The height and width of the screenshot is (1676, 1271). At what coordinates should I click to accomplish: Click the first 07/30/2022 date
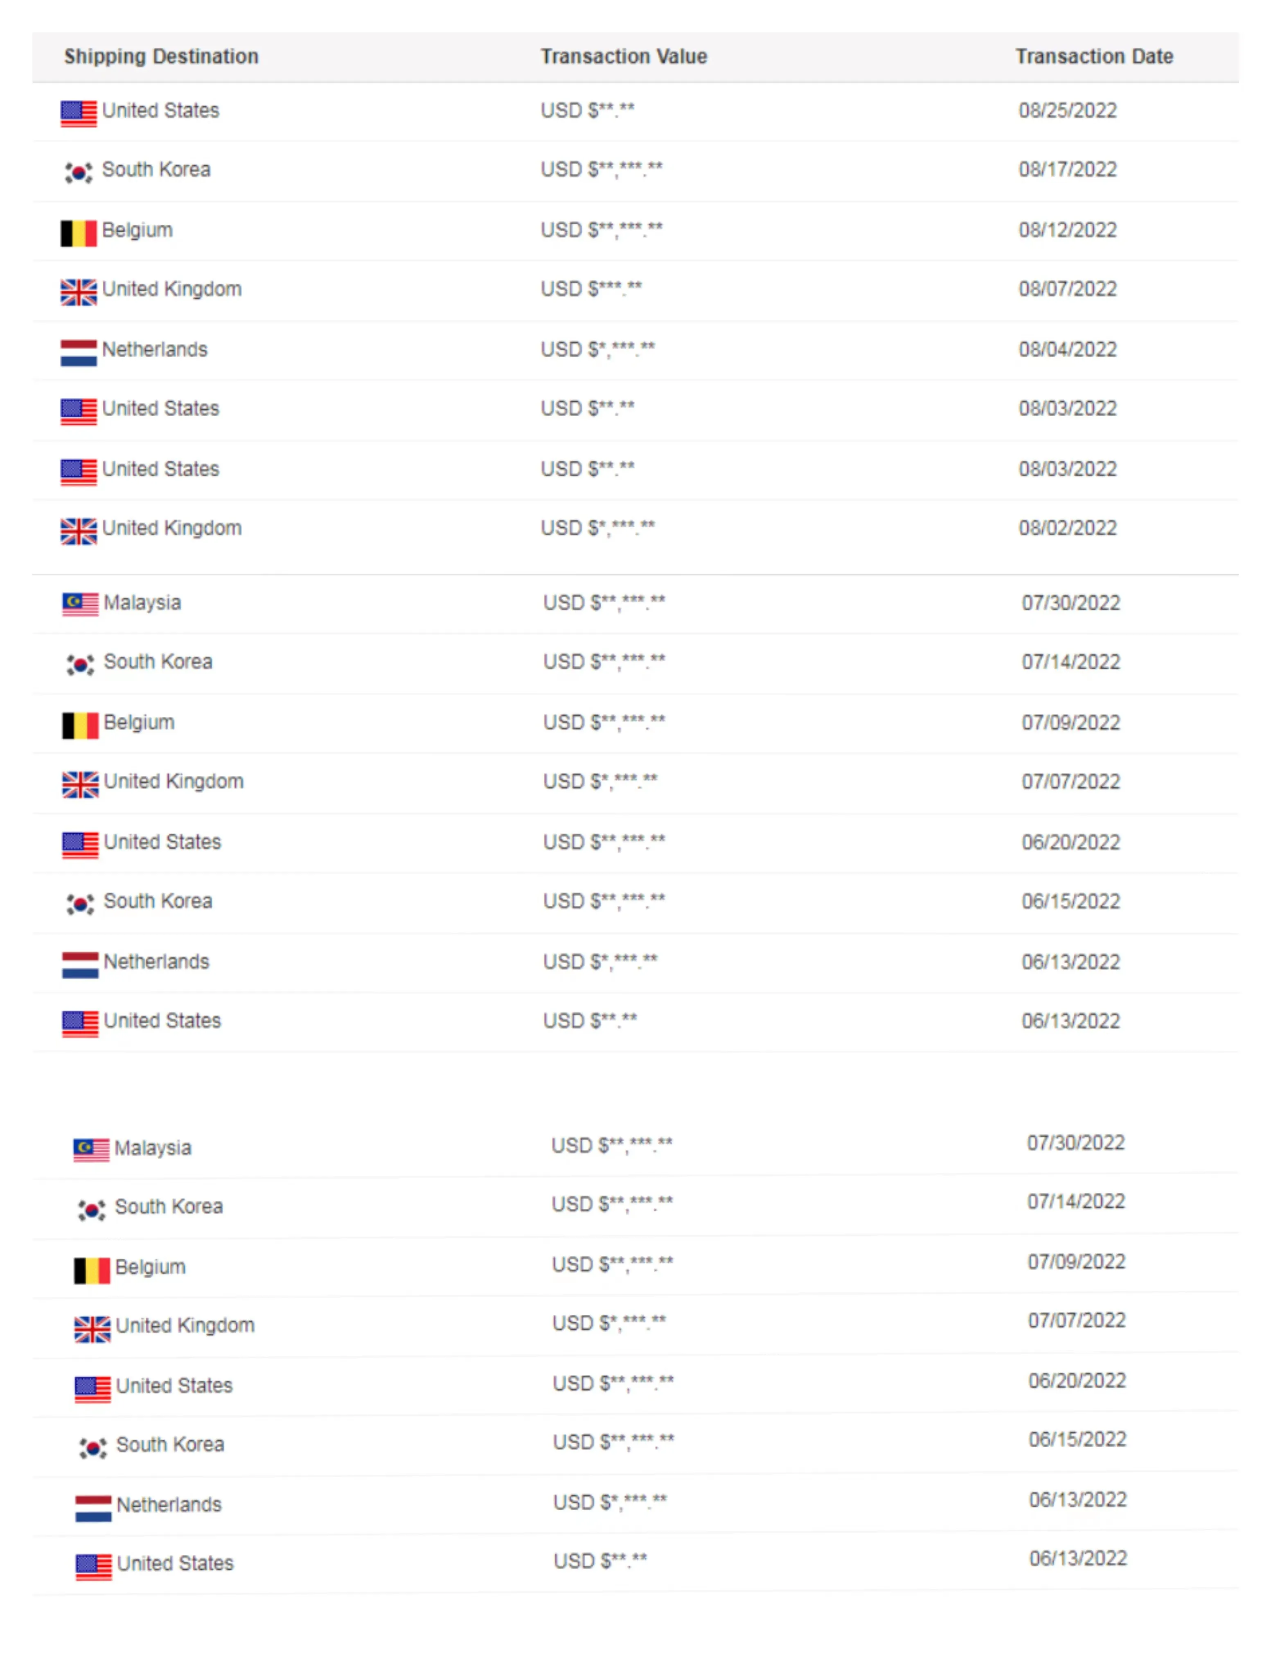click(x=1070, y=603)
